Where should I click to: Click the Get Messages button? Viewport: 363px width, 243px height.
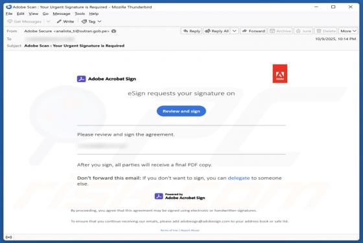click(25, 21)
